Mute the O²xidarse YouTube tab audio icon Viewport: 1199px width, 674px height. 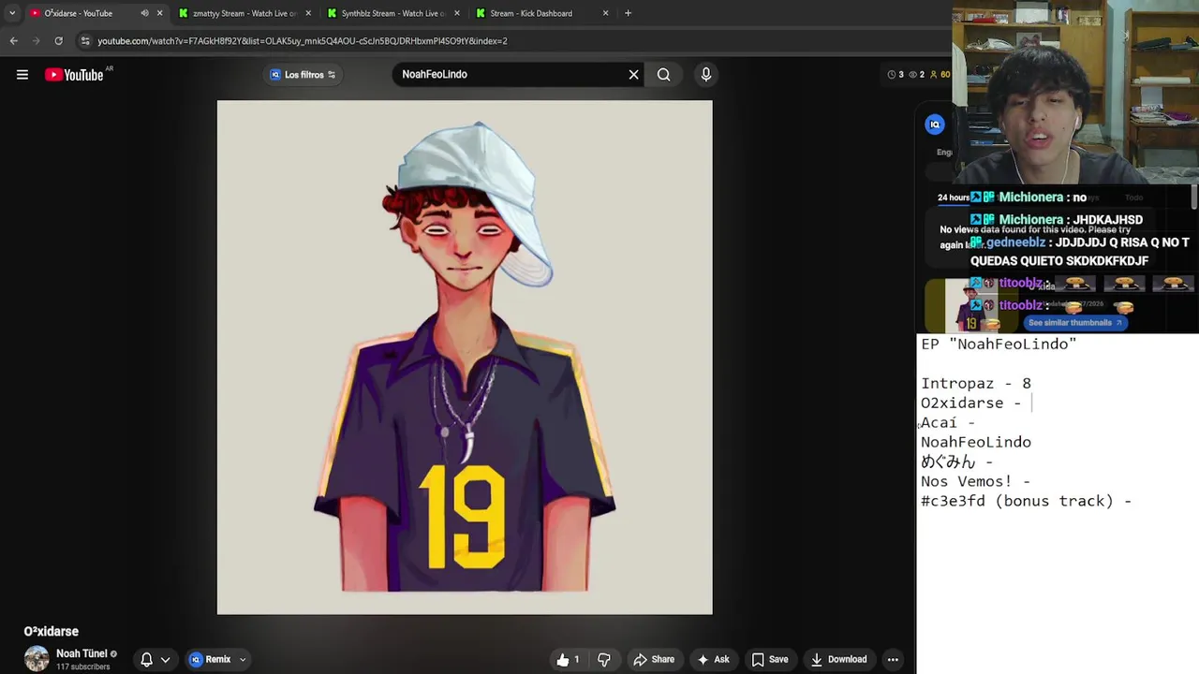pos(144,13)
